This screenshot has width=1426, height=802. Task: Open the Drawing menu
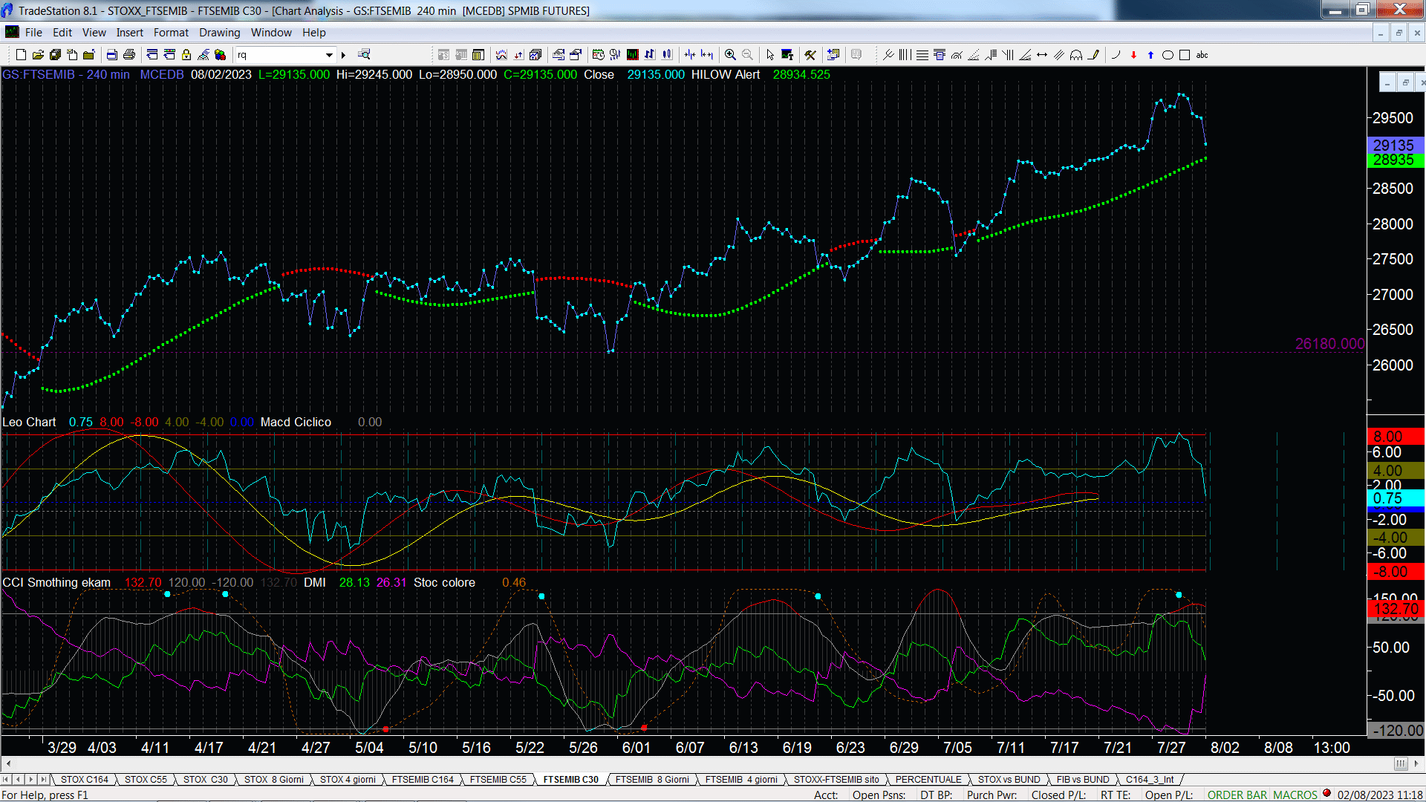point(220,33)
